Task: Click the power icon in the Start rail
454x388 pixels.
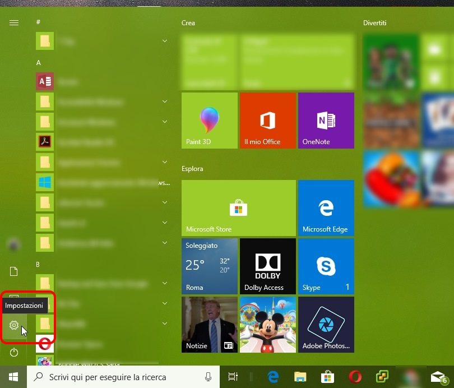Action: pos(14,353)
